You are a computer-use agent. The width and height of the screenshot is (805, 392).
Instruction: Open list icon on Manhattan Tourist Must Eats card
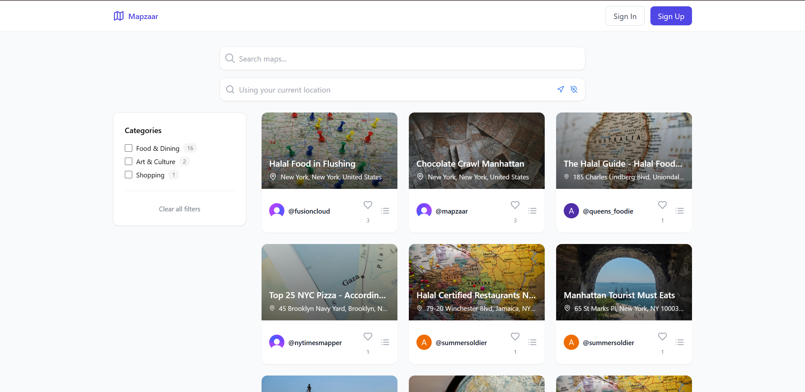click(680, 342)
